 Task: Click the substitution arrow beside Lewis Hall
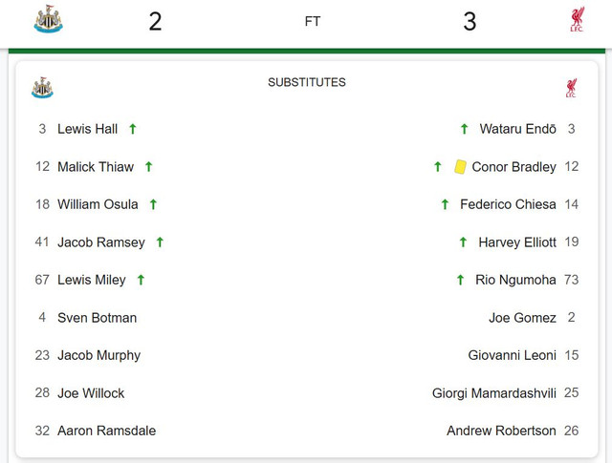coord(133,129)
